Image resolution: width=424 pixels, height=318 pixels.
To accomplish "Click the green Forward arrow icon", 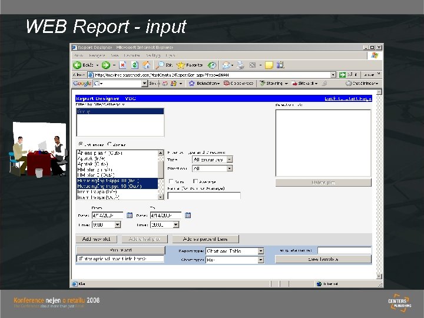I will [x=106, y=65].
